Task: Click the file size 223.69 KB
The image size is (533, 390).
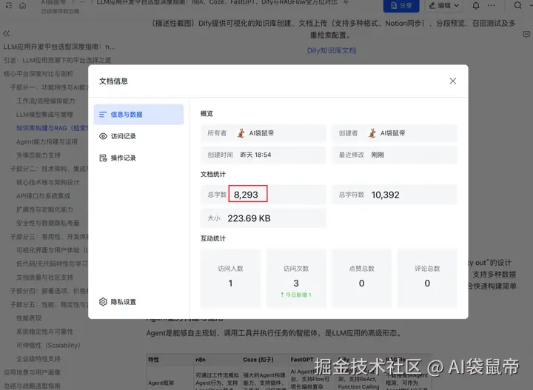Action: point(249,218)
